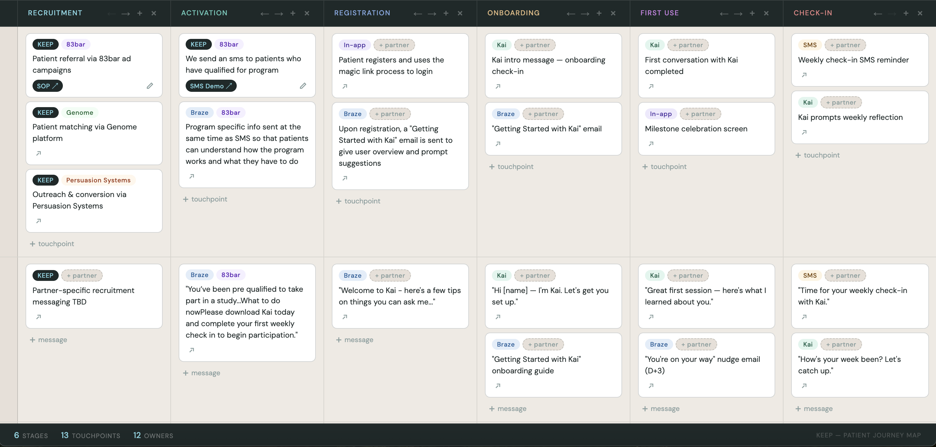Close the Check-in stage
936x447 pixels.
(920, 13)
